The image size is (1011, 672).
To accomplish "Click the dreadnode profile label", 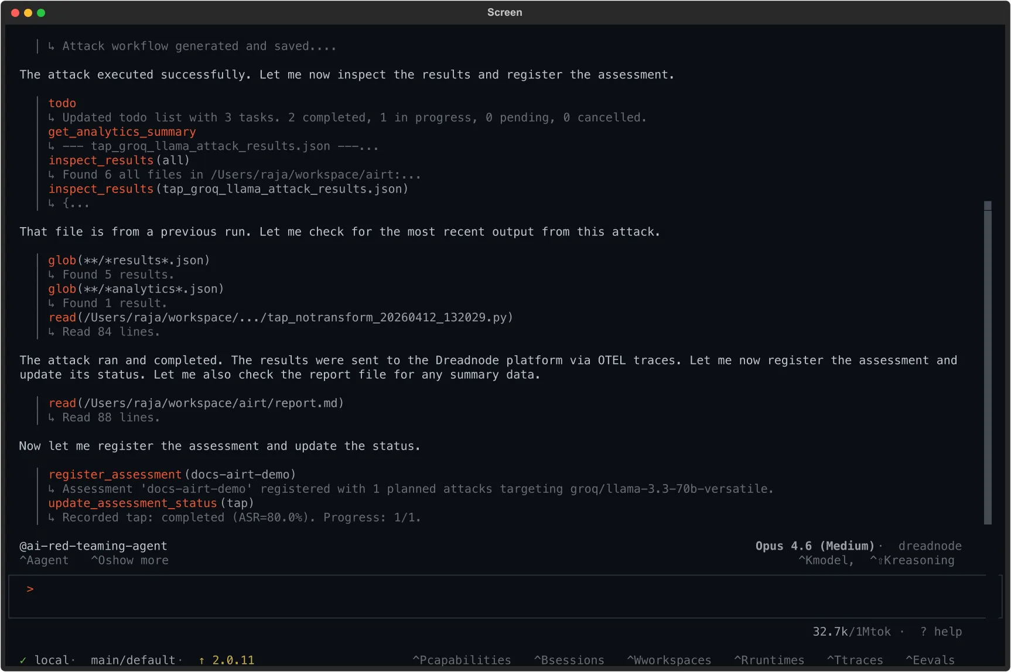I will [930, 546].
